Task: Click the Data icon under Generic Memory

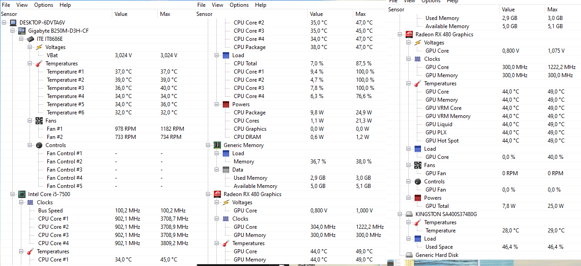Action: pos(226,170)
